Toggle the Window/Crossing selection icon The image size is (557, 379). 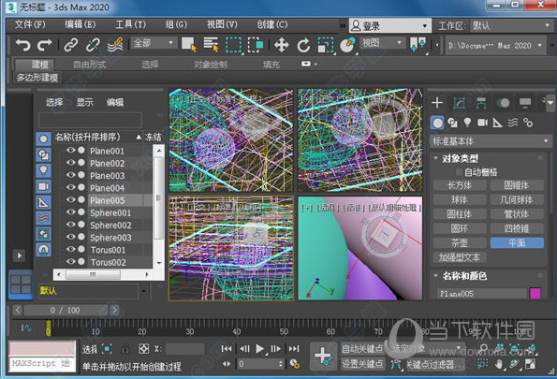(x=256, y=45)
